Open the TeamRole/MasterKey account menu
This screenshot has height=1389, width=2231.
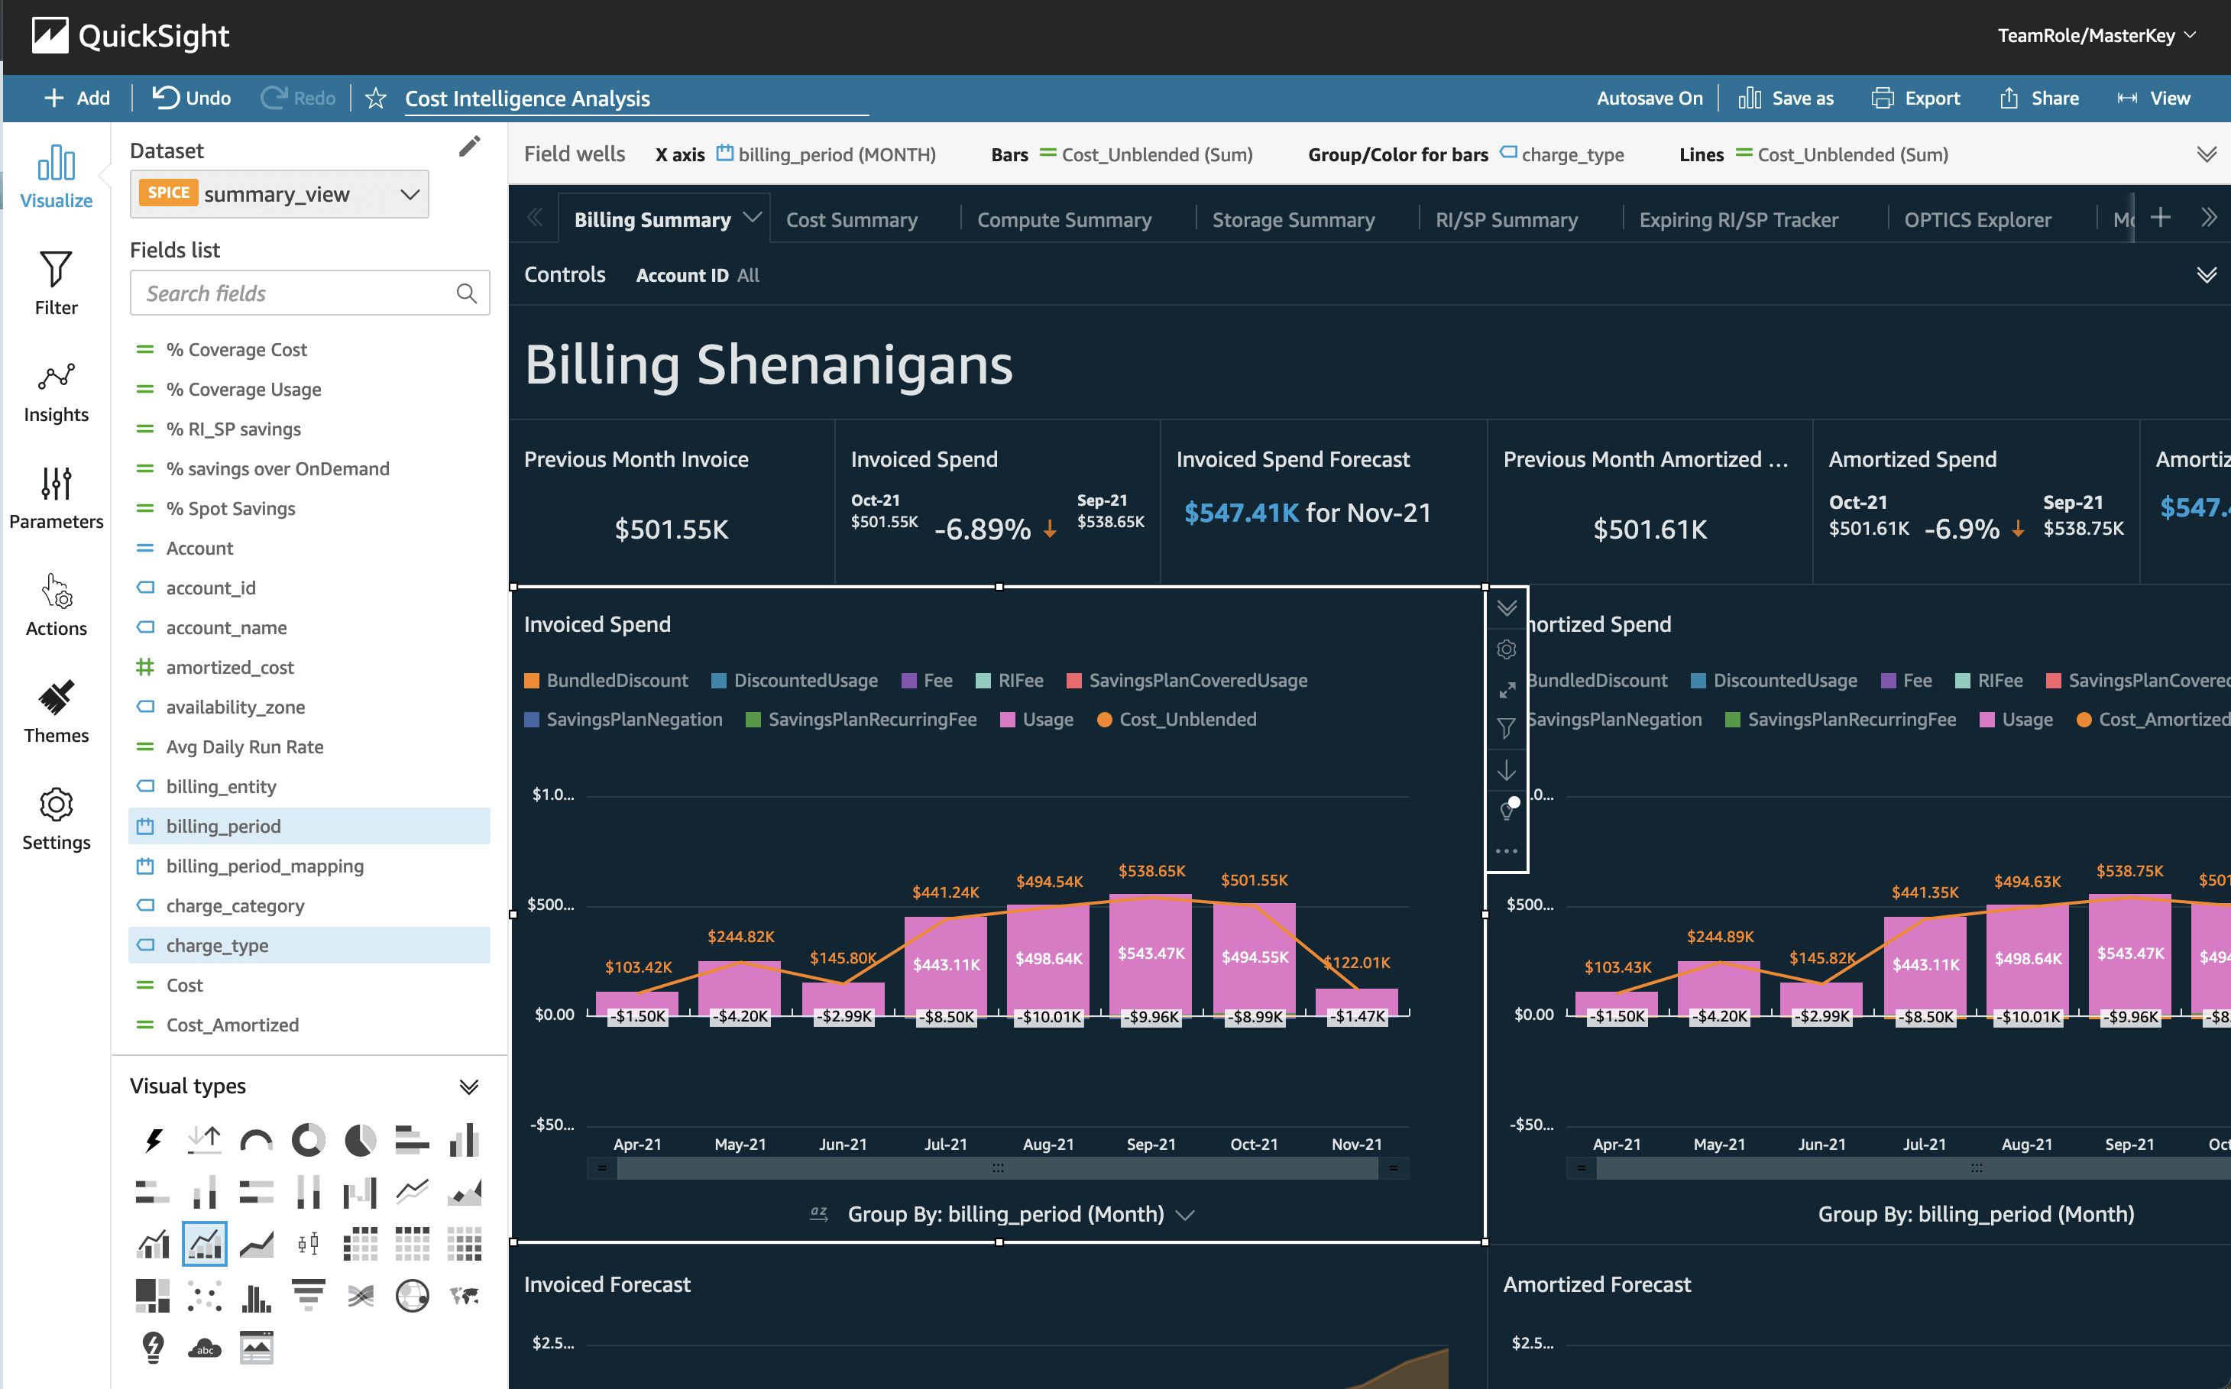[x=2097, y=36]
